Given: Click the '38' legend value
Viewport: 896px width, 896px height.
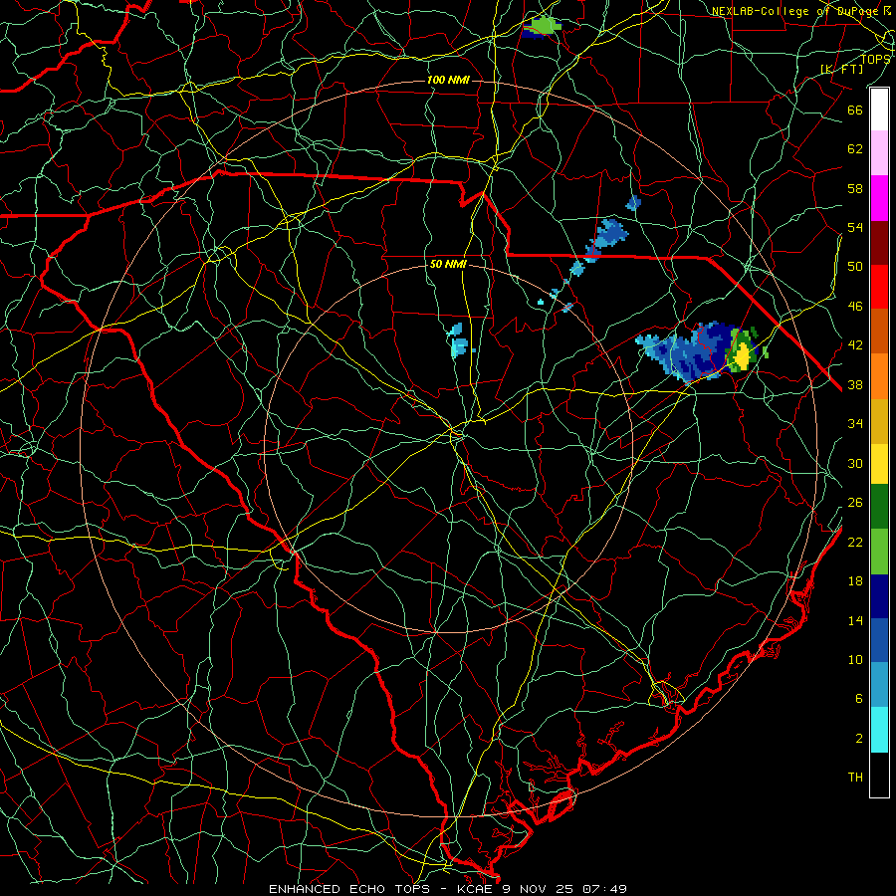Looking at the screenshot, I should (855, 384).
